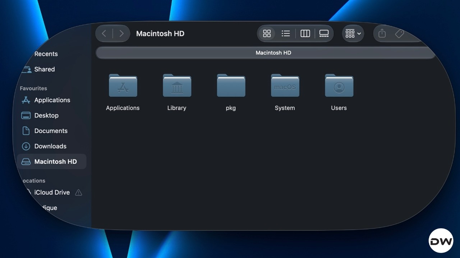The width and height of the screenshot is (460, 258).
Task: Open Documents in the sidebar
Action: [51, 131]
